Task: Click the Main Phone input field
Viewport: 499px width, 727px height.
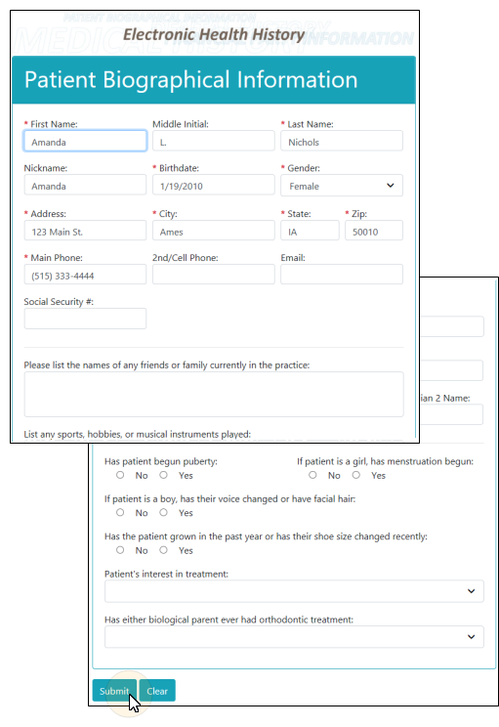Action: (x=85, y=275)
